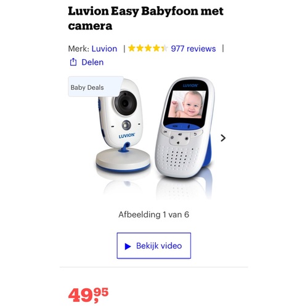The height and width of the screenshot is (308, 308).
Task: Click the play triangle icon in Bekijk video
Action: [128, 246]
